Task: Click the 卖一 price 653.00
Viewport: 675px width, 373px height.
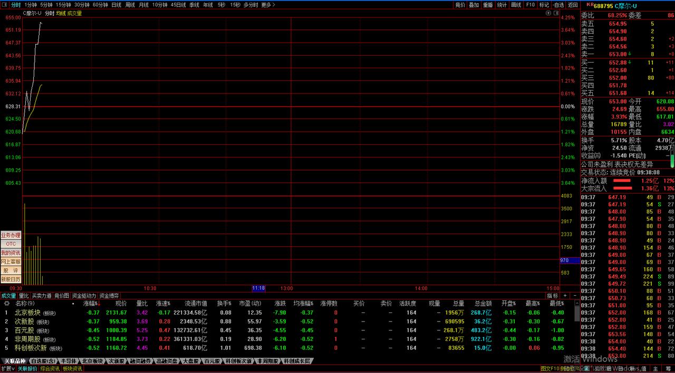Action: click(618, 54)
